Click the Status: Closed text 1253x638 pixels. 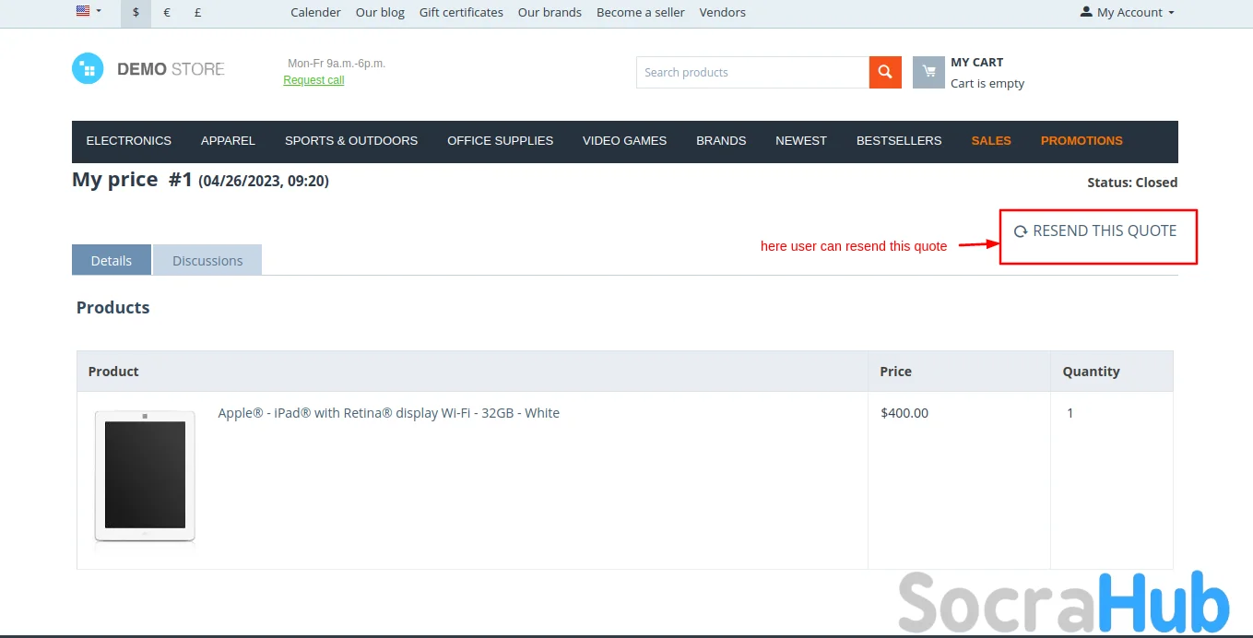tap(1132, 183)
